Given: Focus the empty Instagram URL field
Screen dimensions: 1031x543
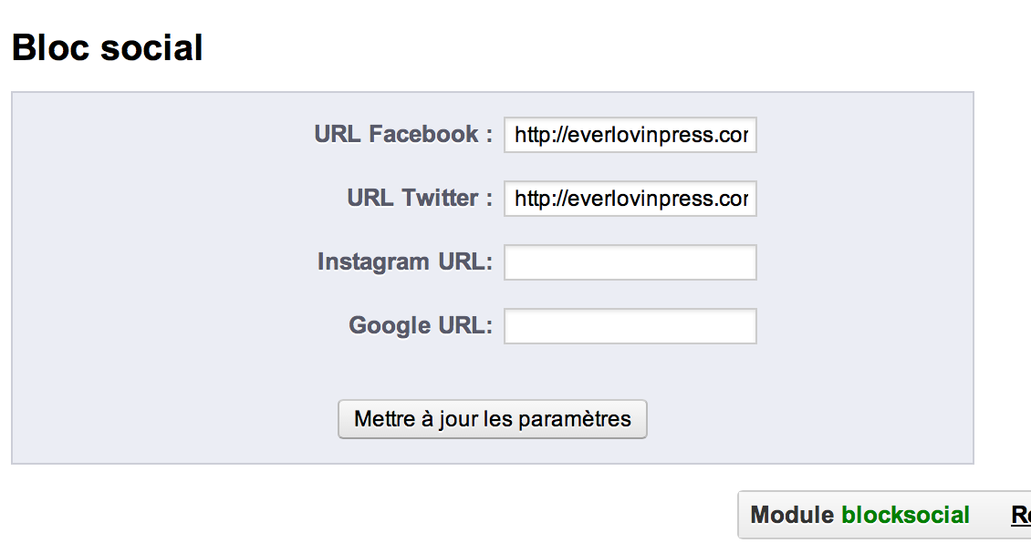Looking at the screenshot, I should pyautogui.click(x=630, y=263).
